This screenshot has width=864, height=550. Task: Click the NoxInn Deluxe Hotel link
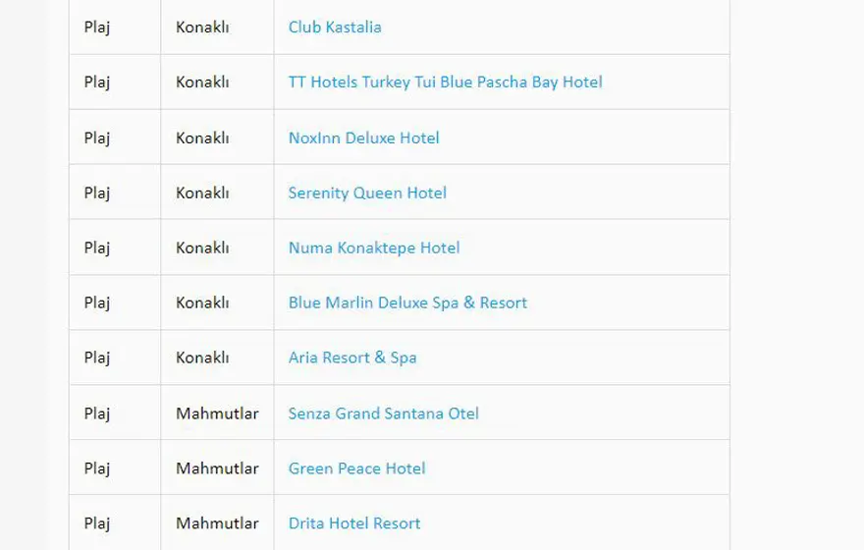pos(363,137)
